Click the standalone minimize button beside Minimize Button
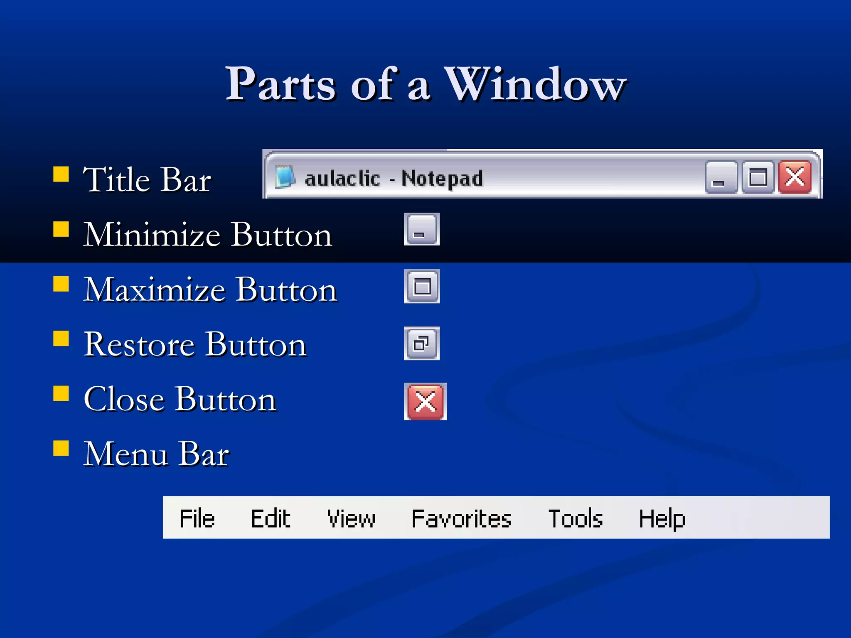851x638 pixels. point(422,229)
